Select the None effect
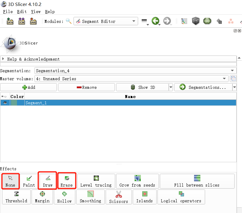242x213 pixels. pos(10,181)
